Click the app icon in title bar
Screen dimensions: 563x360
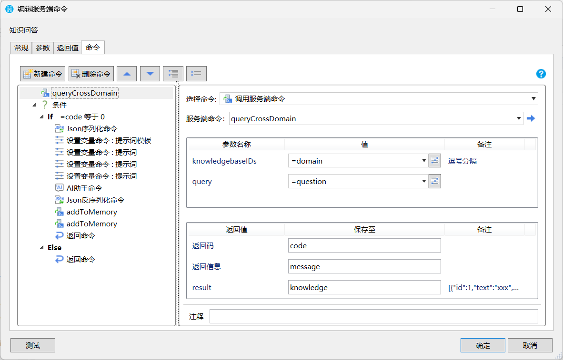click(x=10, y=9)
